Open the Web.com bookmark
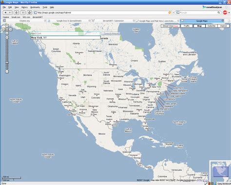 tap(26, 17)
